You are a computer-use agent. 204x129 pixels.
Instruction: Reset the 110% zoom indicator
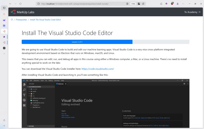[x=133, y=4]
